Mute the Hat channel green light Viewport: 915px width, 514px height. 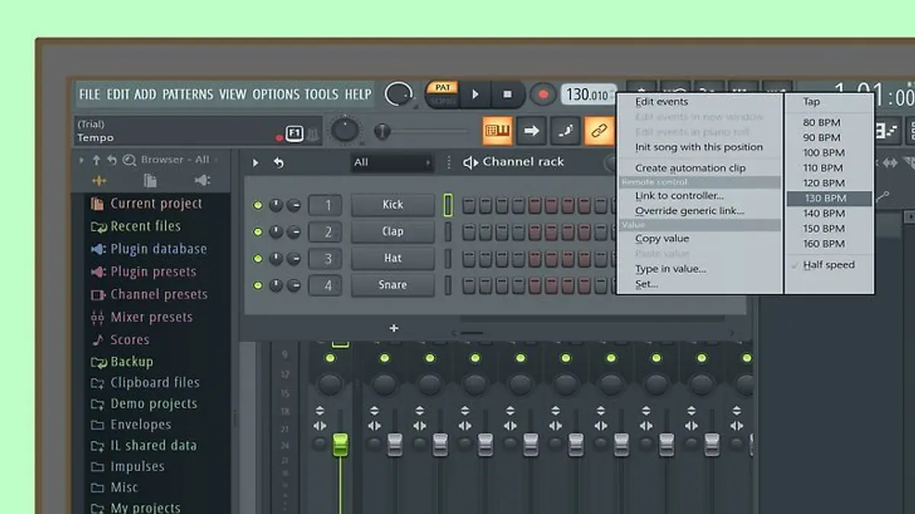[258, 259]
